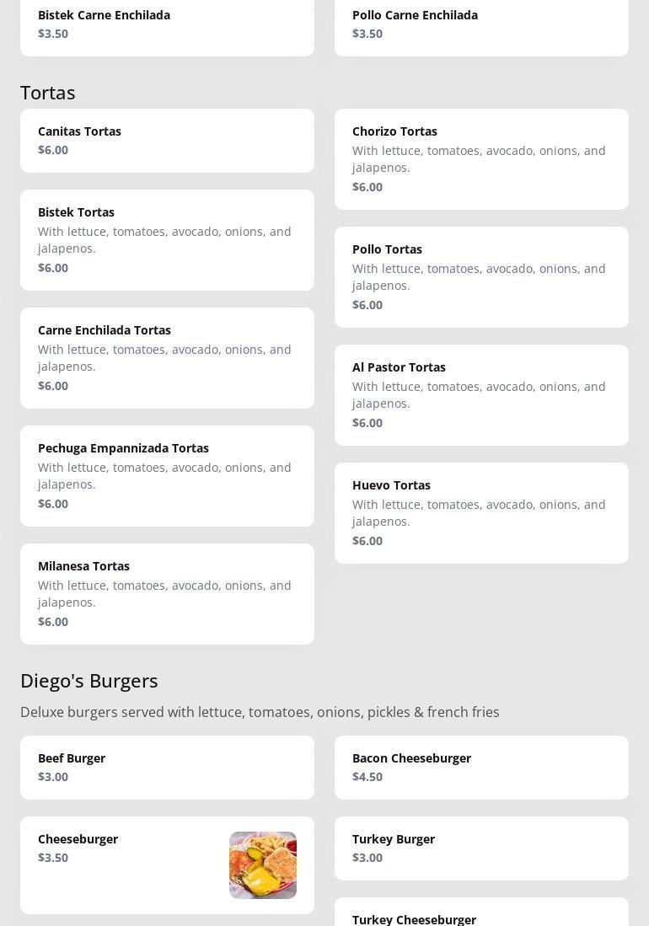
Task: Open the Cheeseburger photo thumbnail
Action: (262, 864)
